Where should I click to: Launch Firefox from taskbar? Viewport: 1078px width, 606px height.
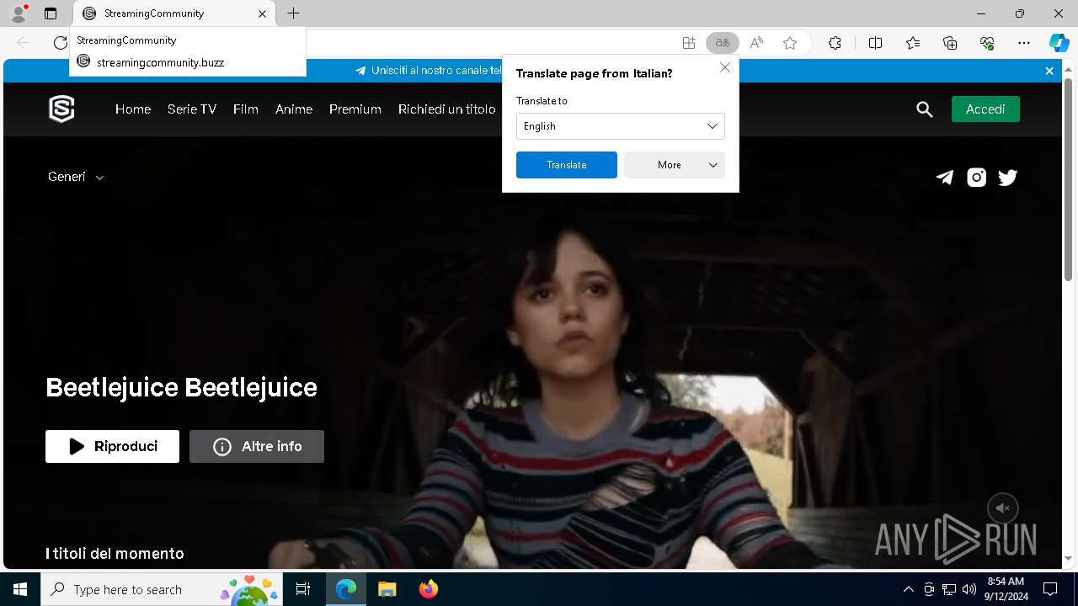[x=428, y=589]
